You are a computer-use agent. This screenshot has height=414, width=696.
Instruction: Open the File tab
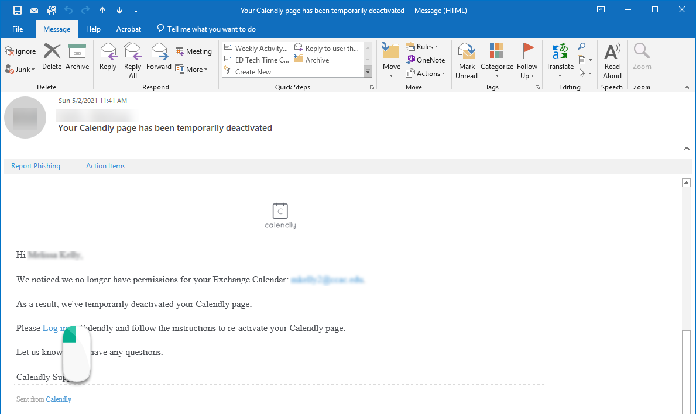18,29
